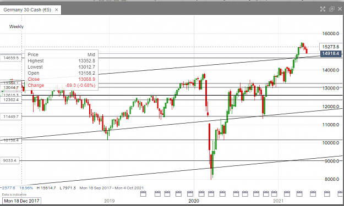
Task: Click the L 7971.3 low value
Action: [x=68, y=188]
